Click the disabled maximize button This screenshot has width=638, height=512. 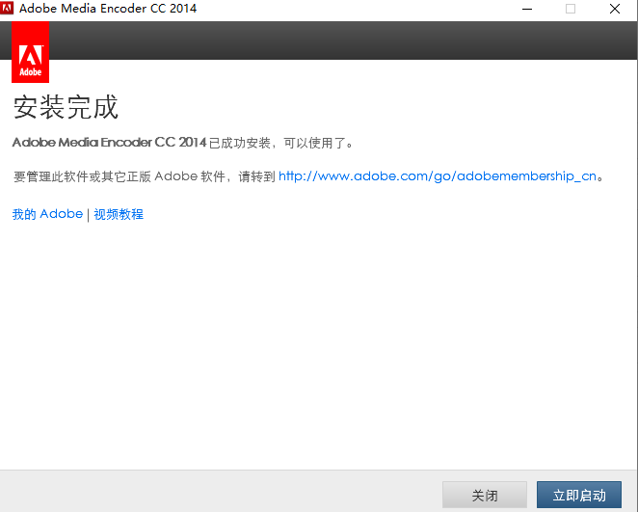click(x=571, y=9)
